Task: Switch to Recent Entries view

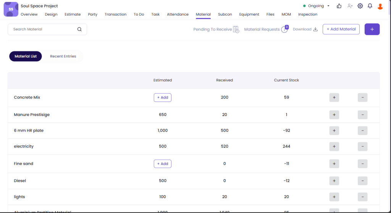Action: [x=63, y=56]
